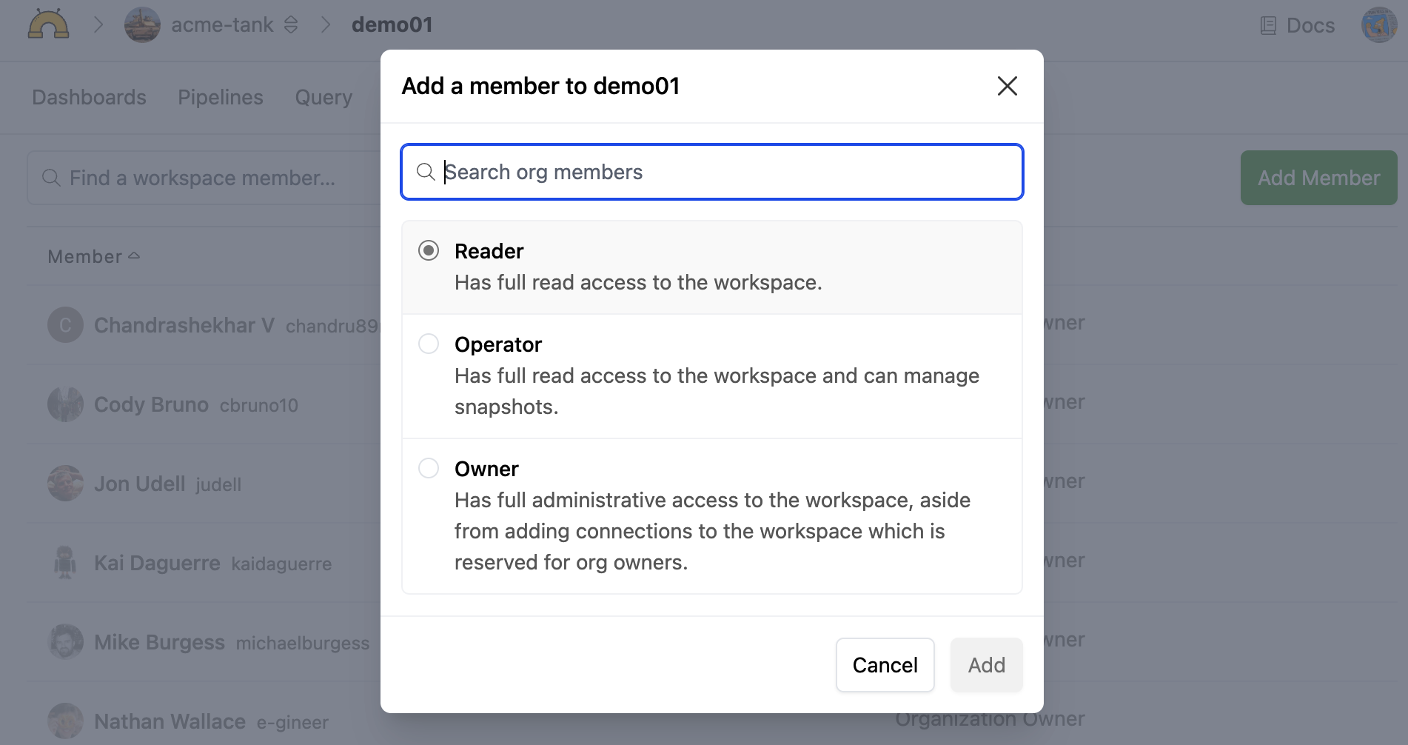Viewport: 1408px width, 745px height.
Task: Open the user profile avatar menu
Action: [x=1378, y=25]
